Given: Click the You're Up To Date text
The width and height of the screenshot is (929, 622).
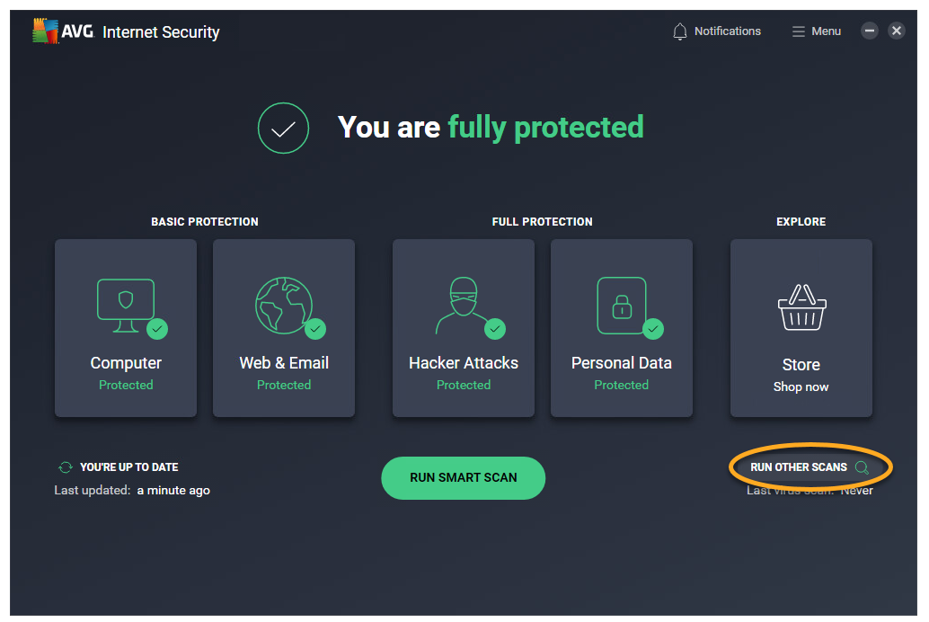Looking at the screenshot, I should 128,467.
